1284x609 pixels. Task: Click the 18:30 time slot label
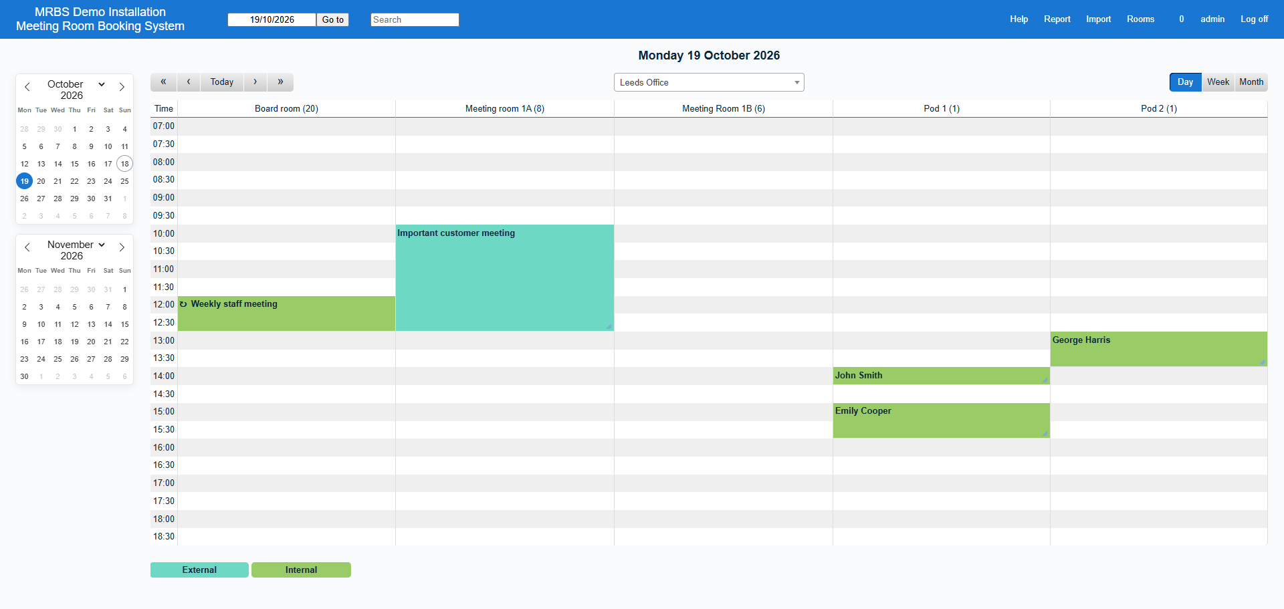pos(164,537)
